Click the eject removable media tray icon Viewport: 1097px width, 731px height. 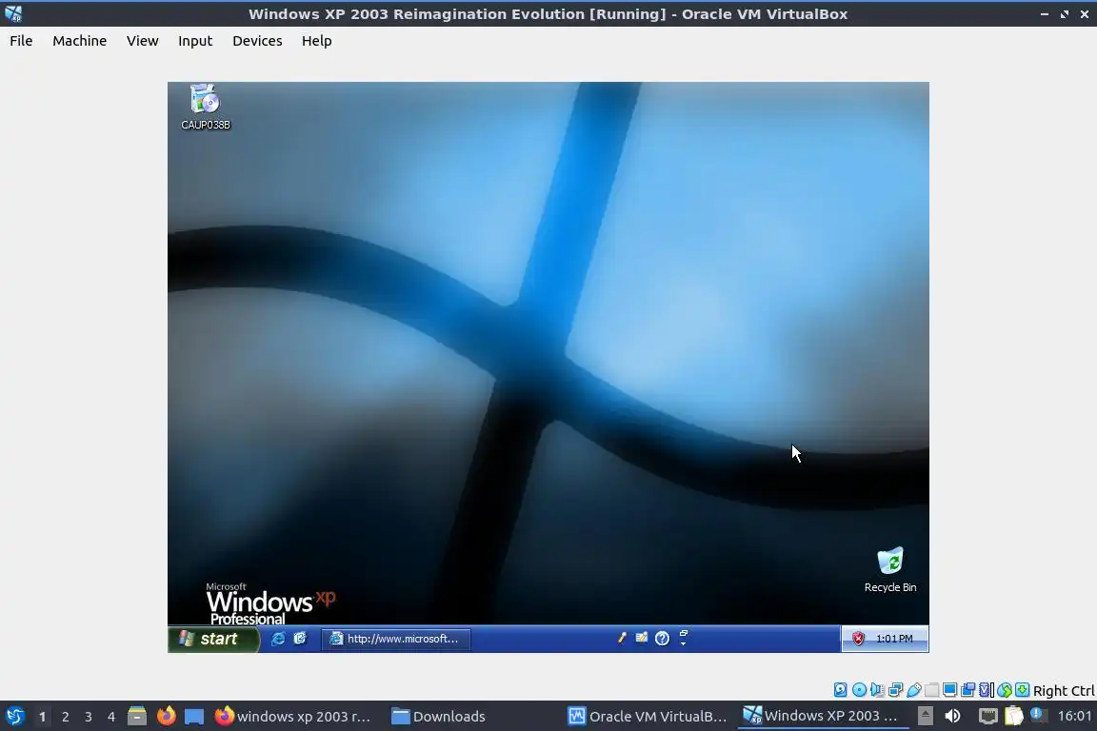[925, 716]
